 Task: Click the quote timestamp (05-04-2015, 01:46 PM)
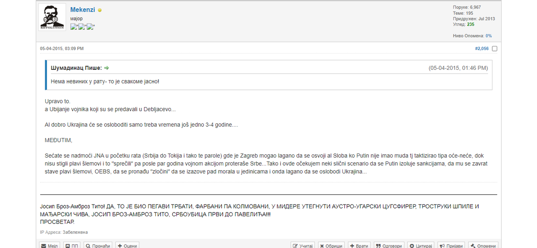(x=458, y=68)
